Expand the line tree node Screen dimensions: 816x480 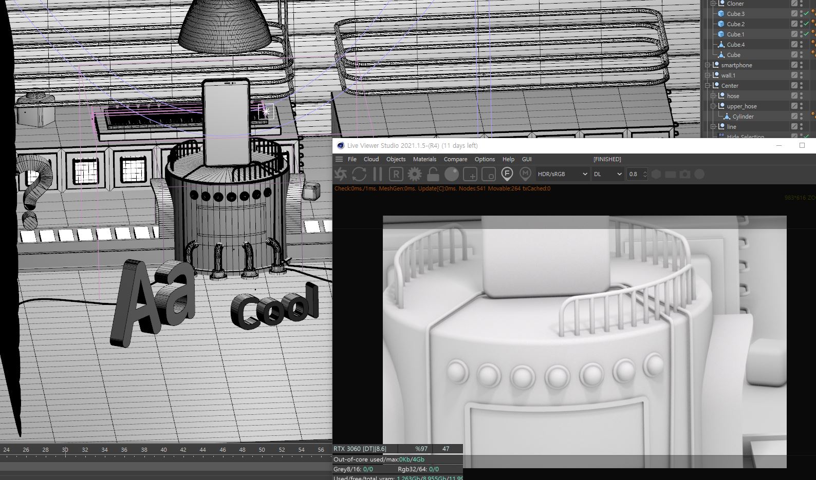coord(713,127)
